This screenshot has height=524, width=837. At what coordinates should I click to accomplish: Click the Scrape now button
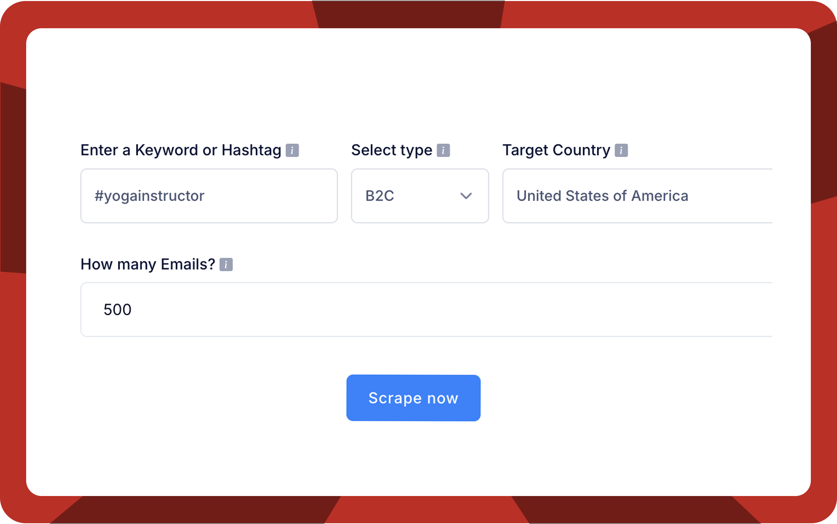pos(413,398)
